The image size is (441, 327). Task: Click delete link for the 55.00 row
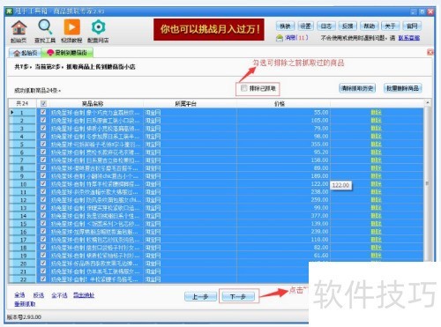pos(376,112)
